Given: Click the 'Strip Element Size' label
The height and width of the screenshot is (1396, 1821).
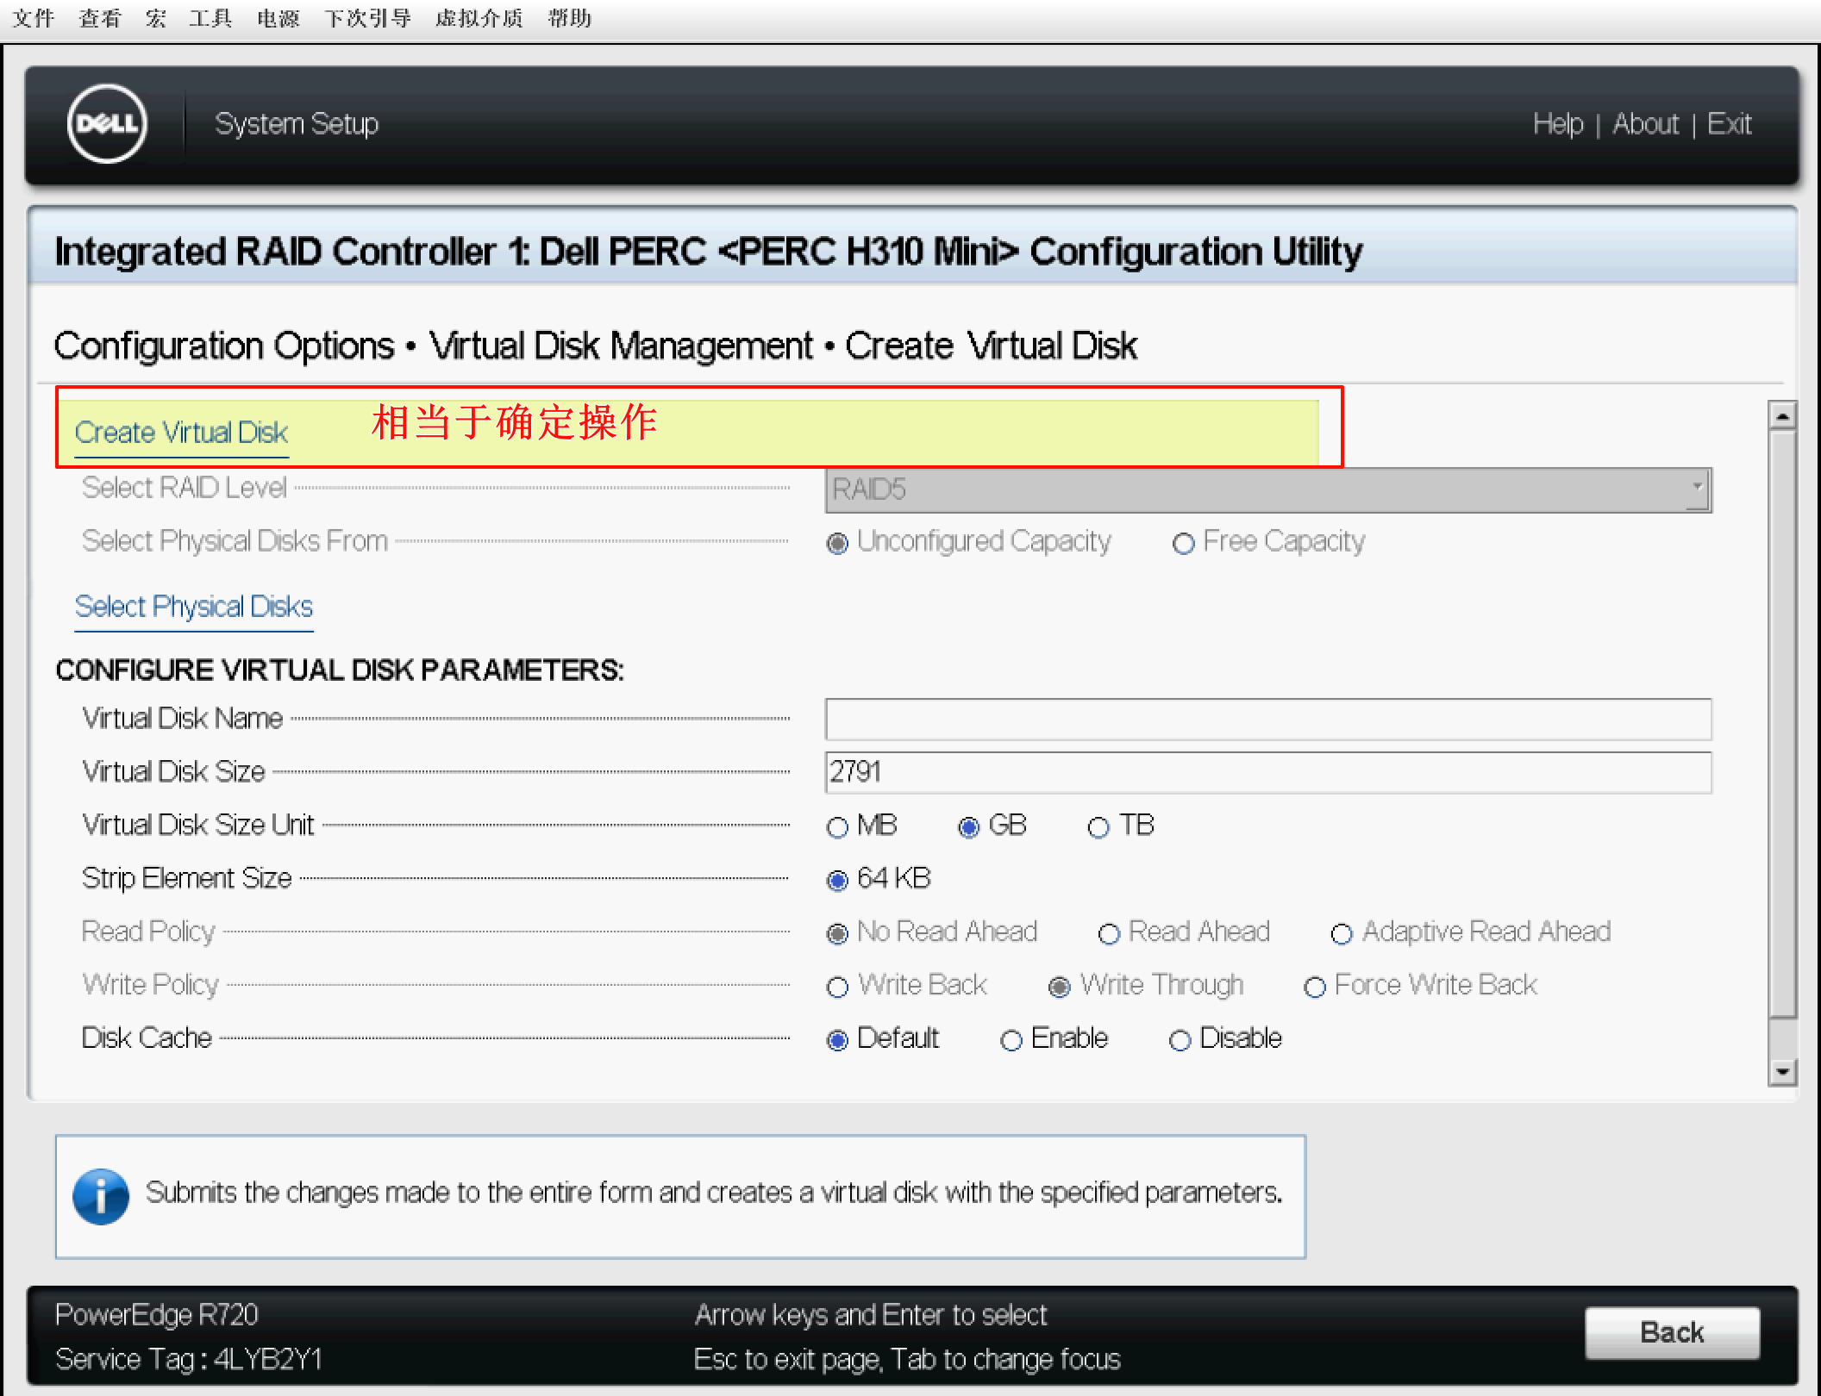Looking at the screenshot, I should pyautogui.click(x=187, y=879).
